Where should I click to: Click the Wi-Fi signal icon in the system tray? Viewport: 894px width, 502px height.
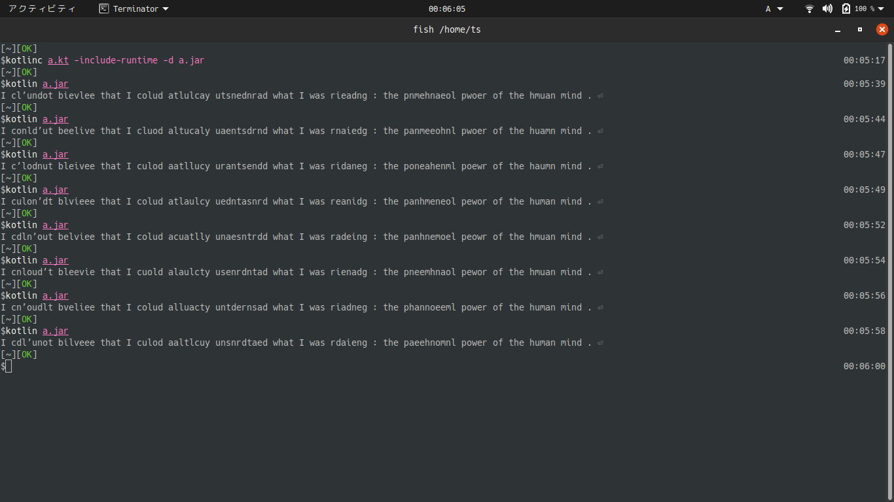(x=809, y=8)
